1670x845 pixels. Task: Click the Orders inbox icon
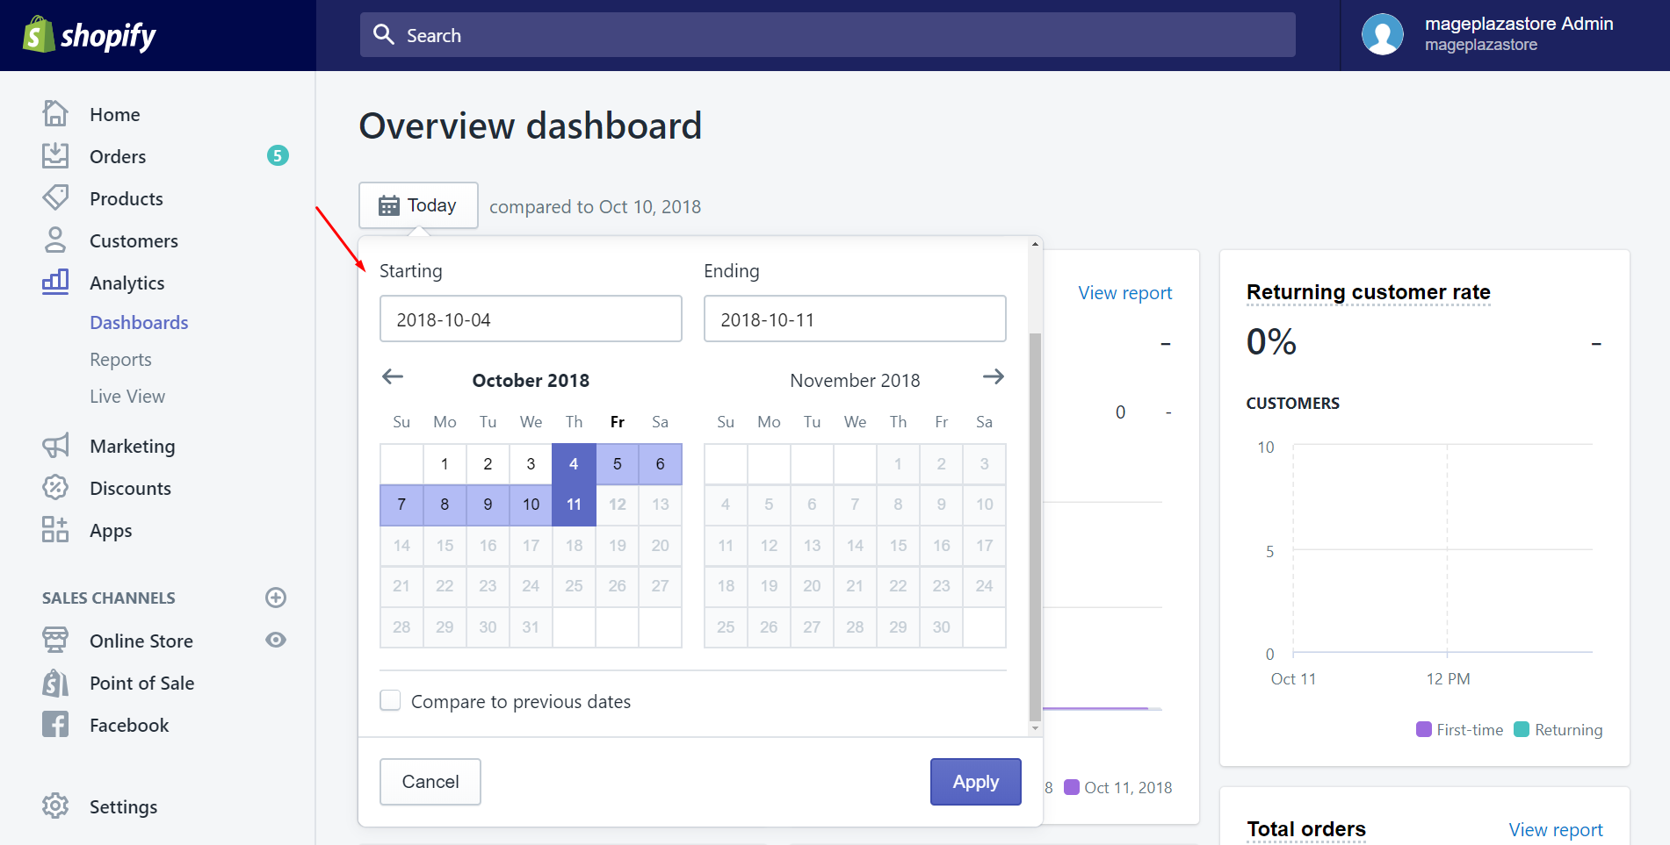[55, 155]
